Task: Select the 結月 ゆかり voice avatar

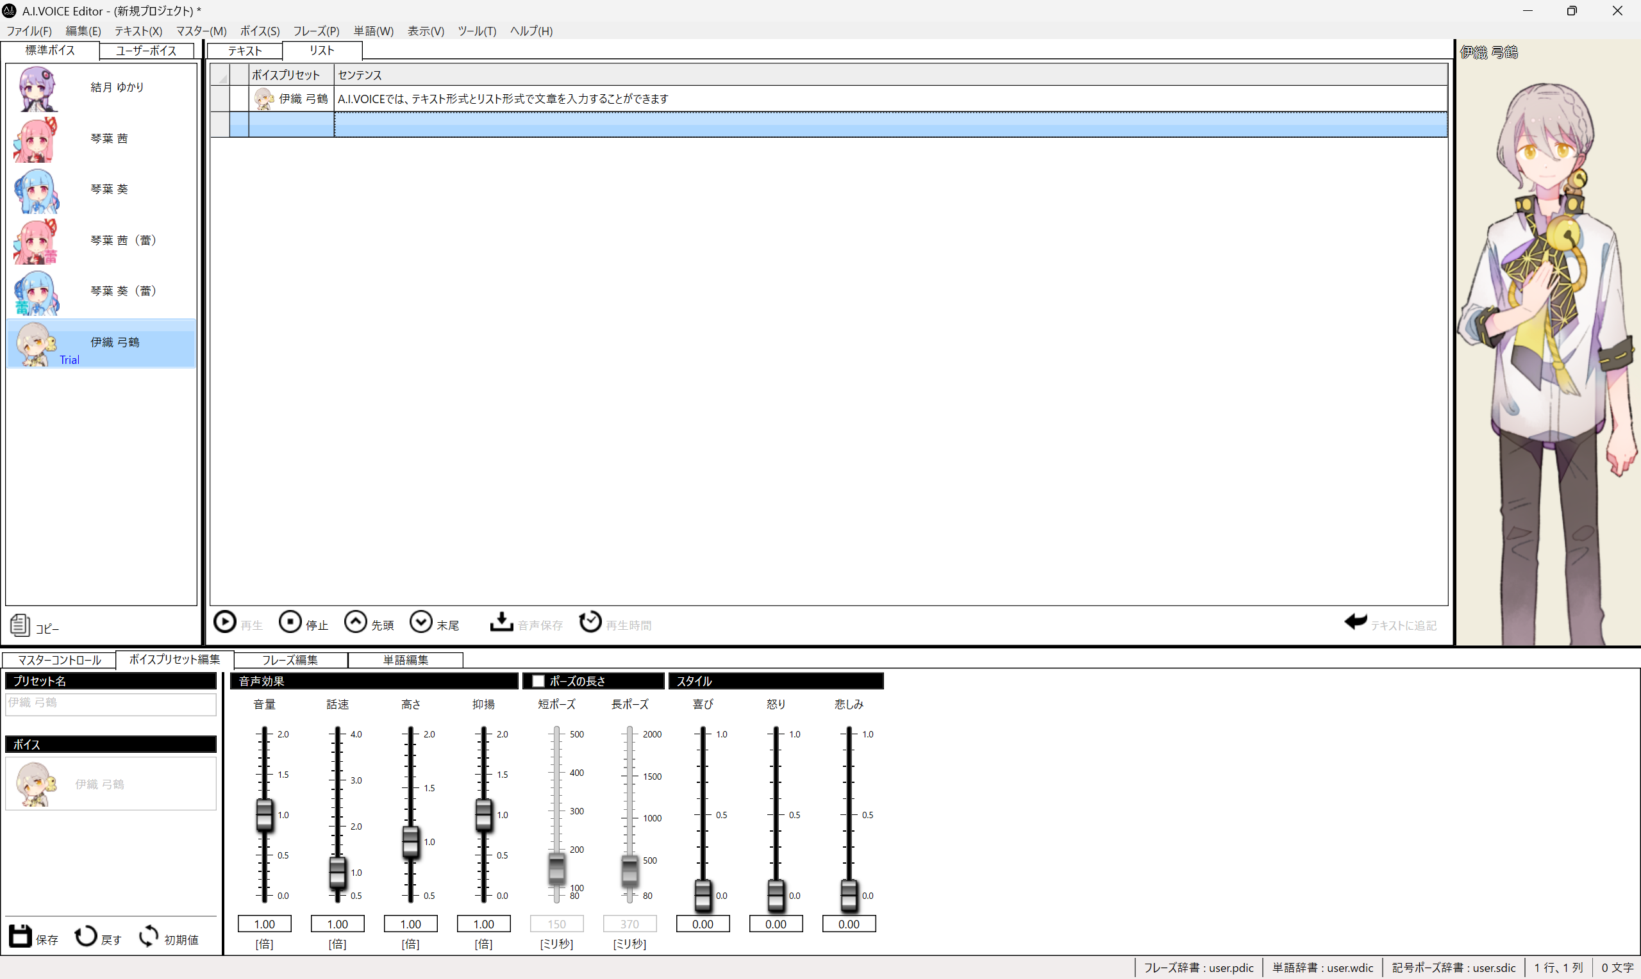Action: click(x=37, y=88)
